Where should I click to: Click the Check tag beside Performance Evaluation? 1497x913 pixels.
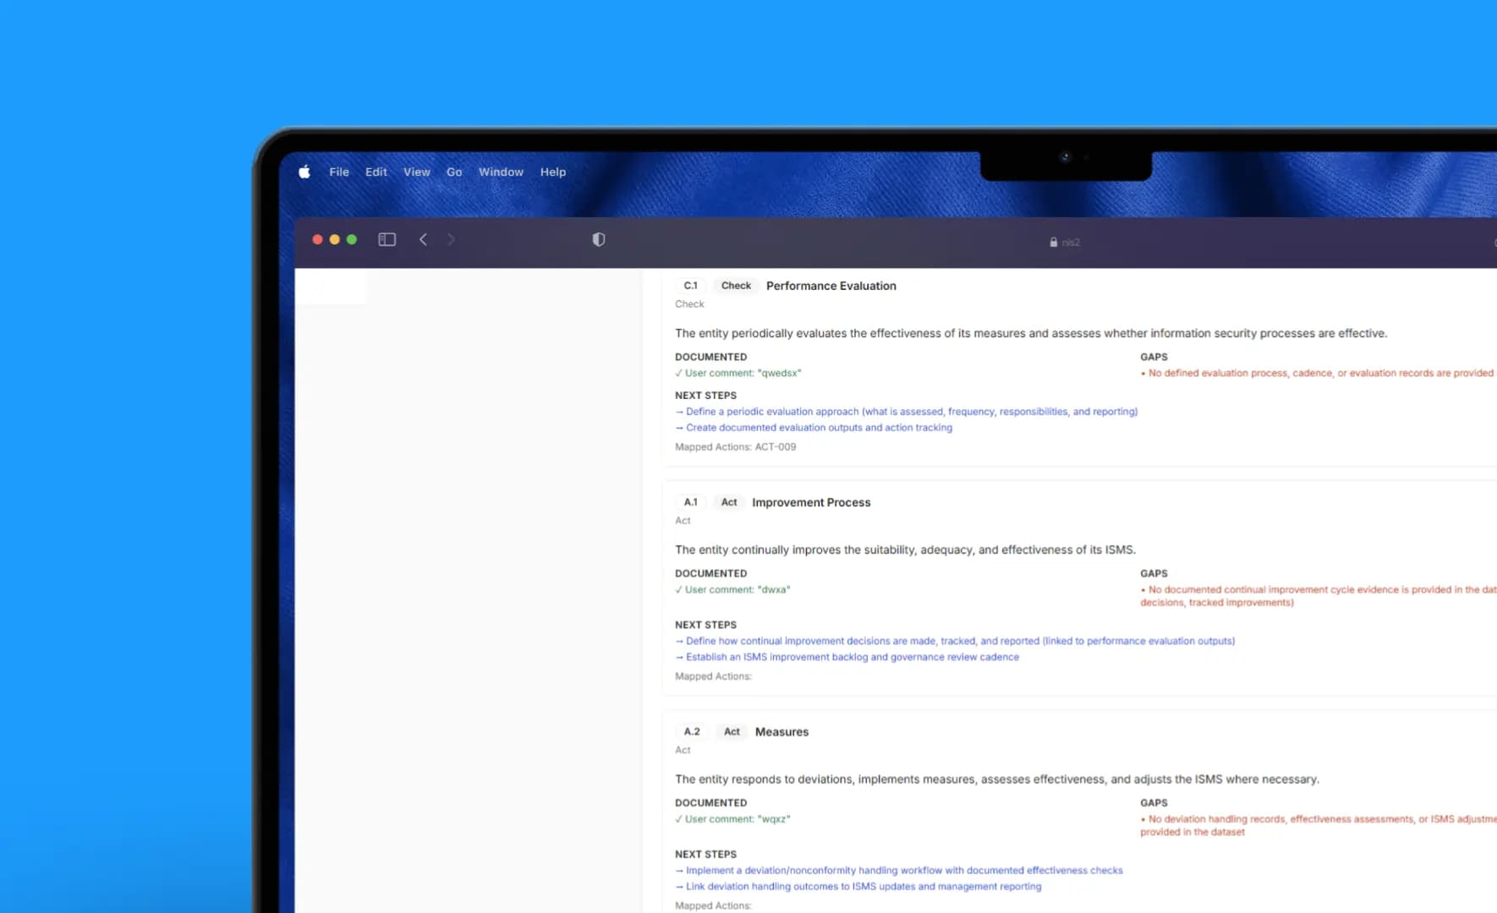[736, 286]
